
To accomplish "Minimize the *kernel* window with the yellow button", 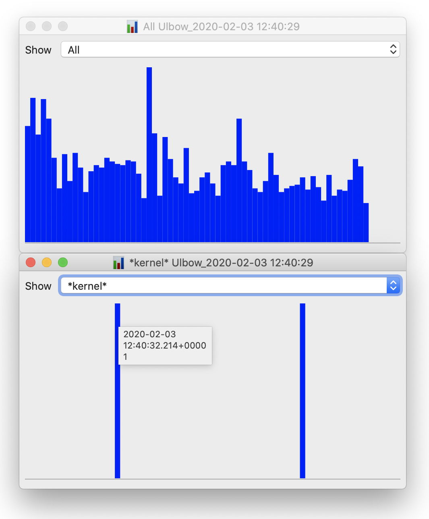I will pyautogui.click(x=47, y=263).
